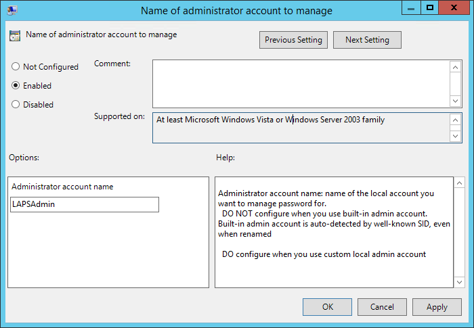The width and height of the screenshot is (474, 328).
Task: Go to Next Setting
Action: [367, 40]
